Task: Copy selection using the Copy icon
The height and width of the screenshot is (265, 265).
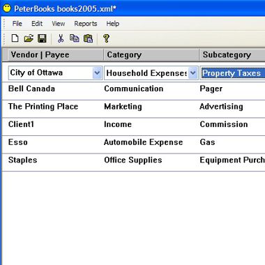Action: 75,38
